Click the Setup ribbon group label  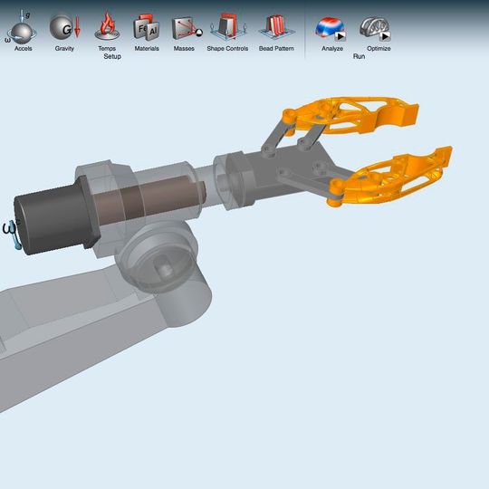112,56
